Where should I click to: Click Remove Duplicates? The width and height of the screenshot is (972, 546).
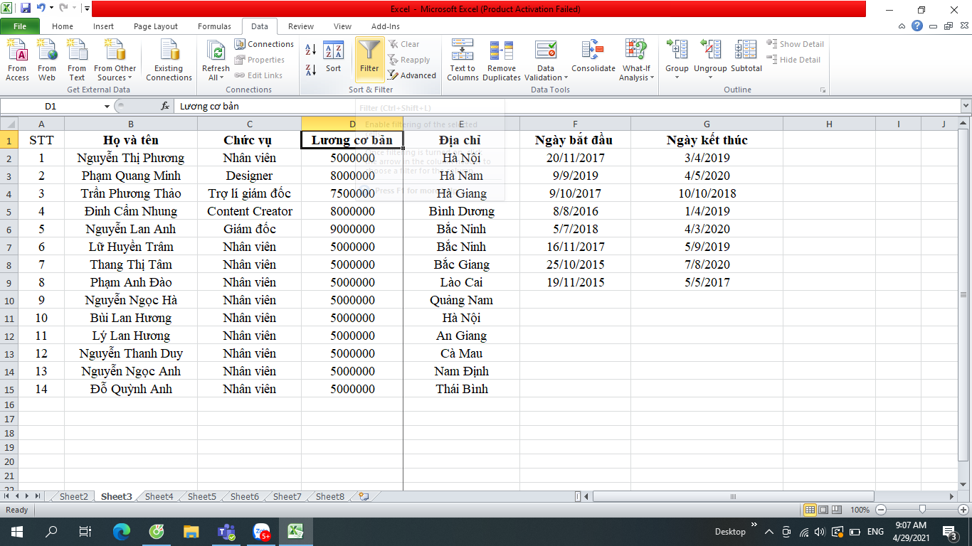pos(502,60)
